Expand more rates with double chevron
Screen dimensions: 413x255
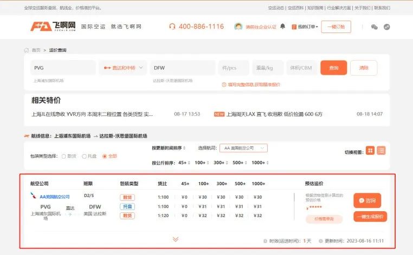tap(176, 239)
